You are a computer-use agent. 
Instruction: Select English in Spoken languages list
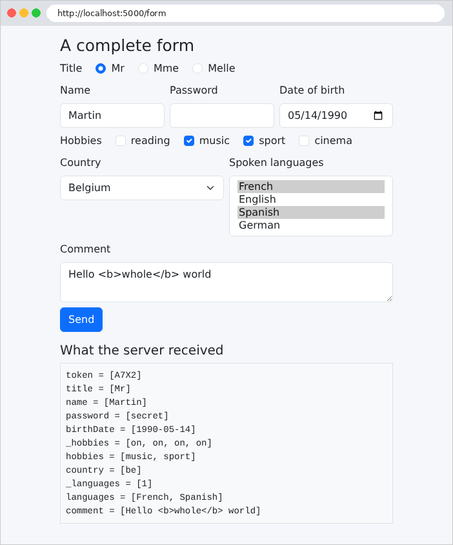coord(311,199)
